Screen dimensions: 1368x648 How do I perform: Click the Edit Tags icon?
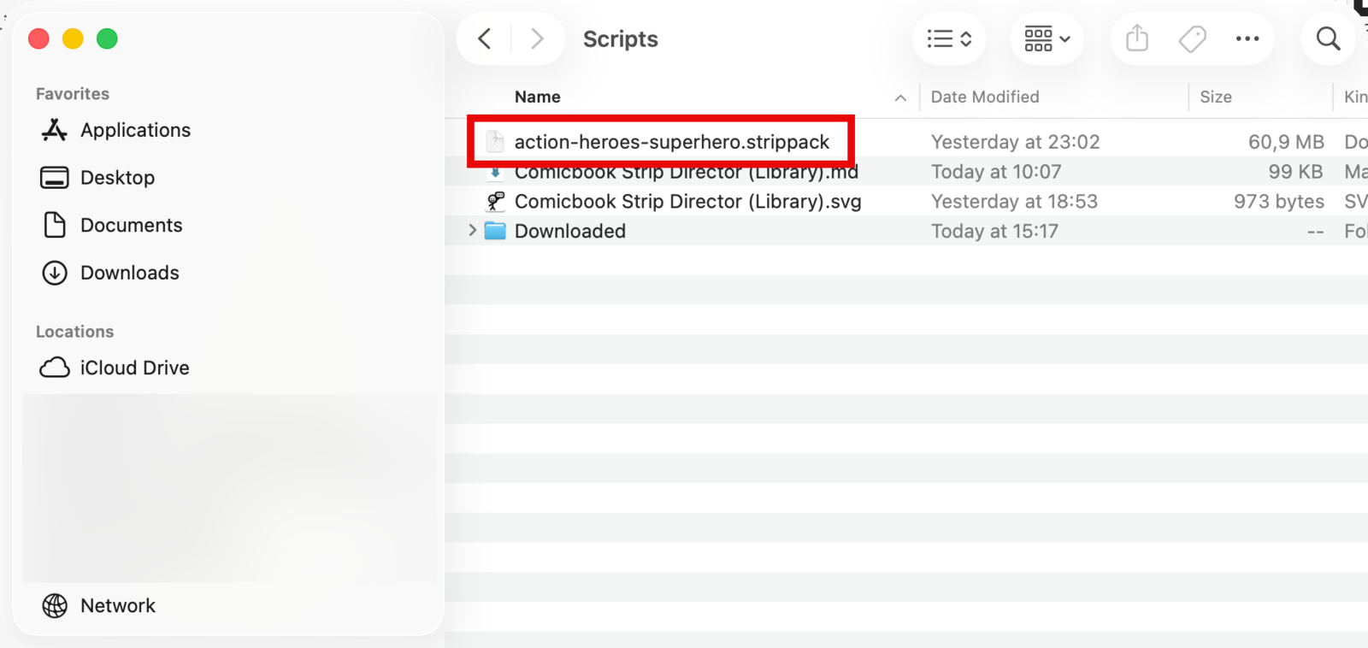click(x=1192, y=38)
